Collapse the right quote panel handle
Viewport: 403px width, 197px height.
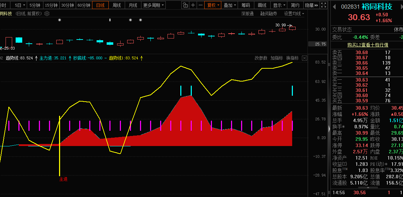(329, 128)
